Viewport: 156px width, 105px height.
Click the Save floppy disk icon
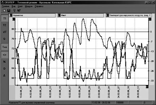coord(9,10)
